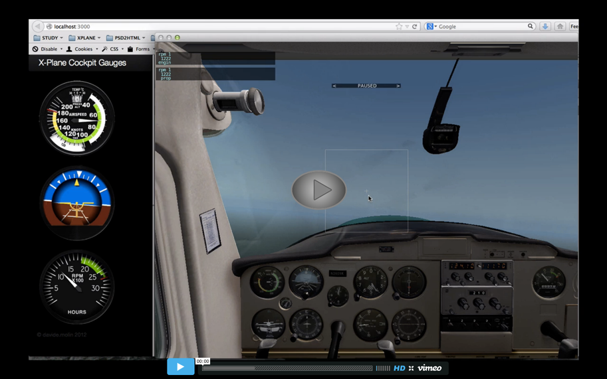Open the Cookies developer toolbar menu
Screen dimensions: 607x379
(82, 49)
